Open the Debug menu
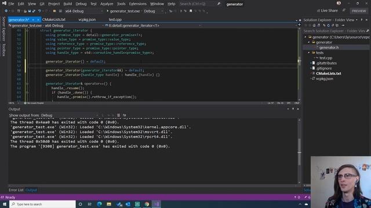 (x=81, y=4)
